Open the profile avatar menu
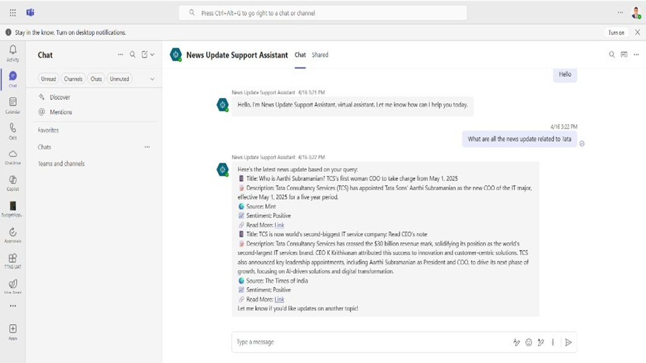This screenshot has width=646, height=363. (x=636, y=13)
